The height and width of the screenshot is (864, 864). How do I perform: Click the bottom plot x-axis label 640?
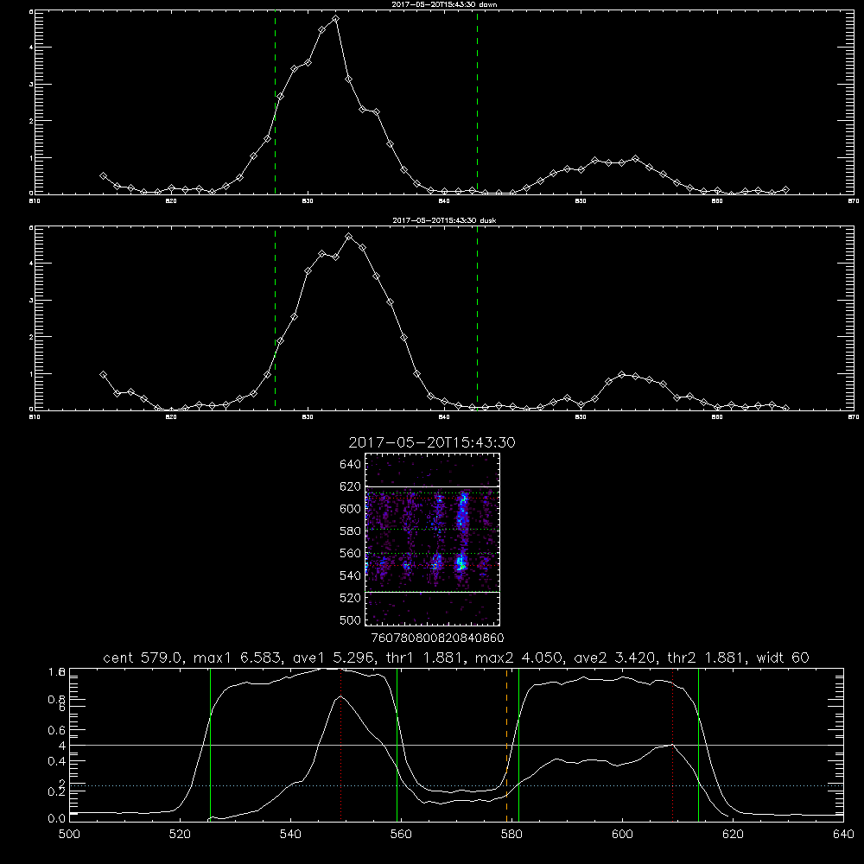[x=843, y=835]
